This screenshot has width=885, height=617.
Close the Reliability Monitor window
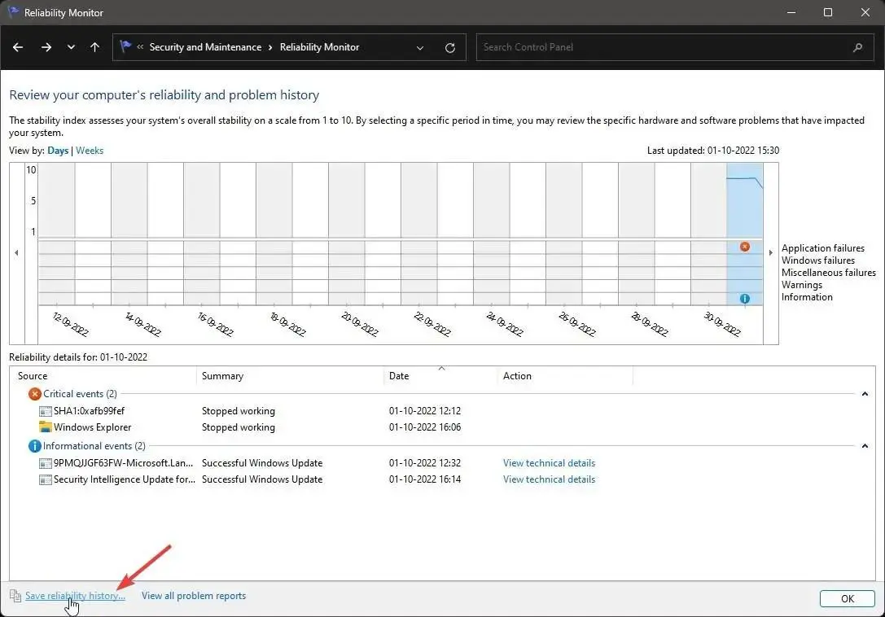point(865,12)
